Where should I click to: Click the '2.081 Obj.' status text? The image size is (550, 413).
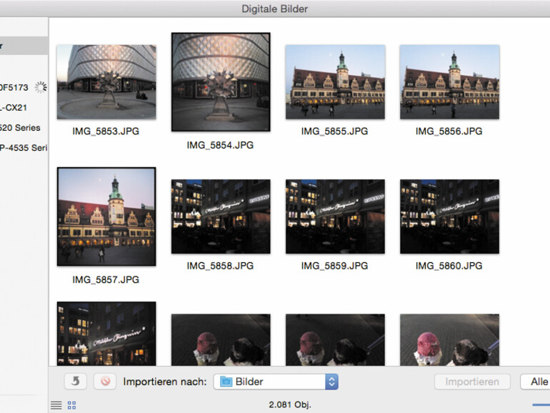(x=290, y=404)
